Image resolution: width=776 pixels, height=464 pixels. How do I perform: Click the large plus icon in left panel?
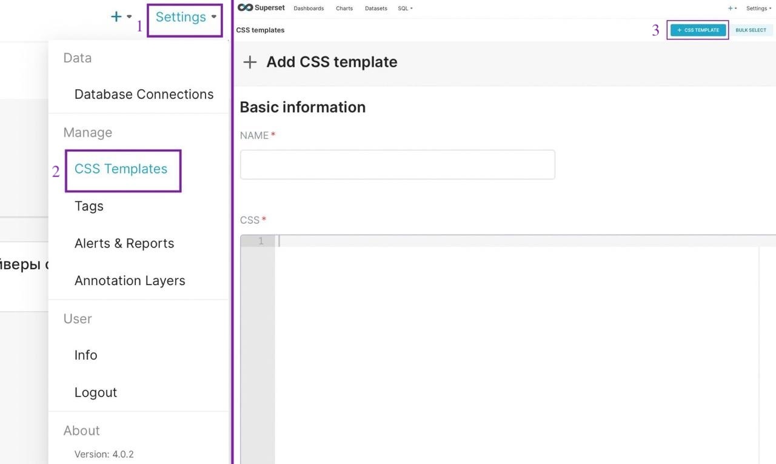116,17
